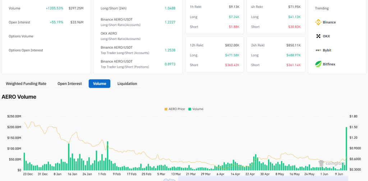Image resolution: width=368 pixels, height=181 pixels.
Task: Click the Bybit logo icon
Action: click(x=318, y=50)
